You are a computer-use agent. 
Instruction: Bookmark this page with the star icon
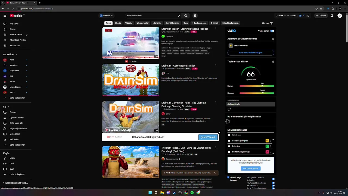tap(321, 8)
